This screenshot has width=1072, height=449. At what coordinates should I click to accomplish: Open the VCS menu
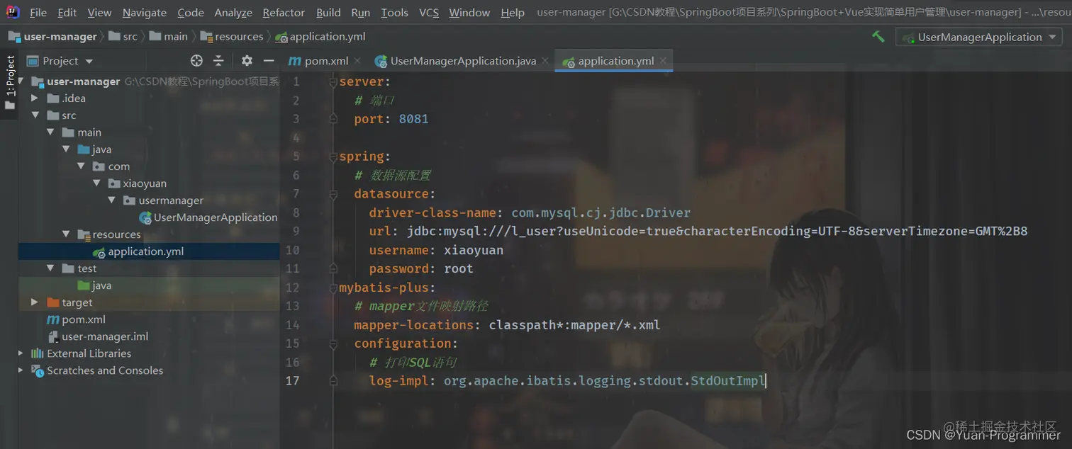click(429, 13)
